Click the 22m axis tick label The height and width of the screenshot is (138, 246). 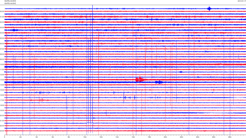181,137
